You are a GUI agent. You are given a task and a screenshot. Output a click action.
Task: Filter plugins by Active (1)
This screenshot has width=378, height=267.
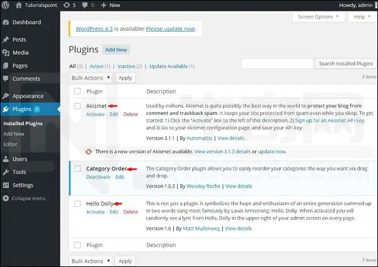coord(100,66)
